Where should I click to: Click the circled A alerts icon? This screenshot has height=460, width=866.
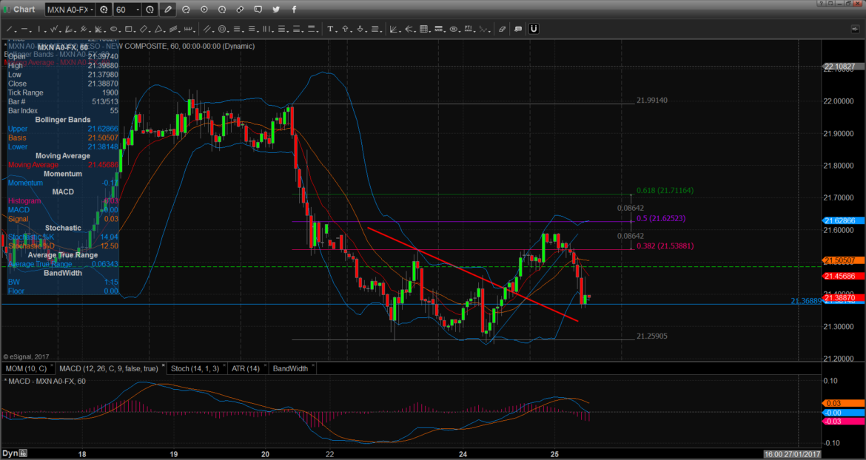pyautogui.click(x=221, y=10)
